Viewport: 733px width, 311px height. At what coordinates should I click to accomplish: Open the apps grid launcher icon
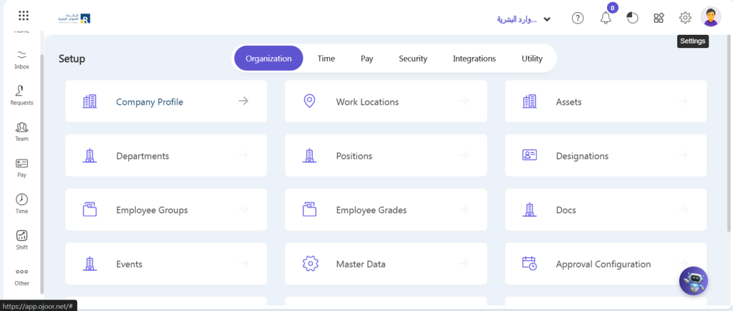23,16
